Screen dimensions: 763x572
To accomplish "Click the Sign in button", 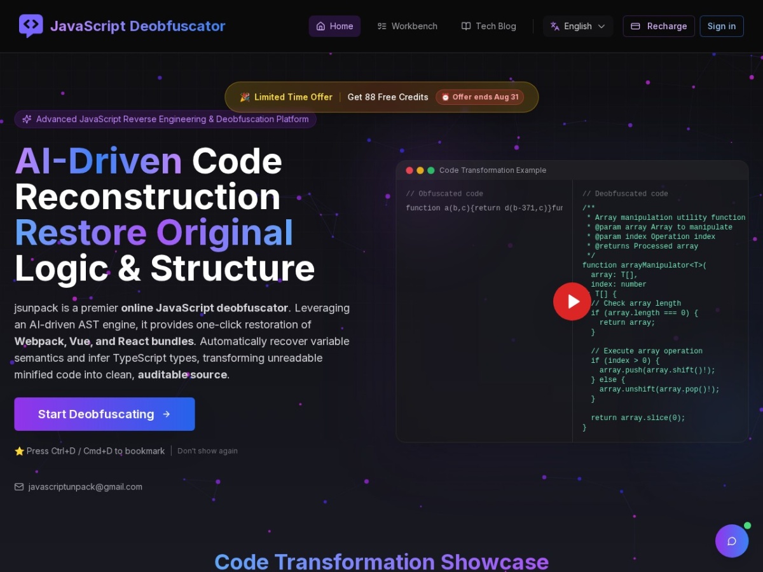I will [x=722, y=26].
